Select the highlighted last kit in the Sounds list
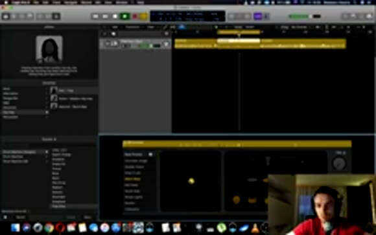The image size is (376, 235). coord(74,207)
